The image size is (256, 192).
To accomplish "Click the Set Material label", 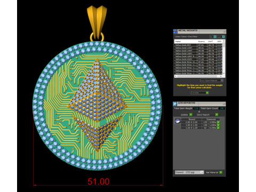I will (x=212, y=172).
